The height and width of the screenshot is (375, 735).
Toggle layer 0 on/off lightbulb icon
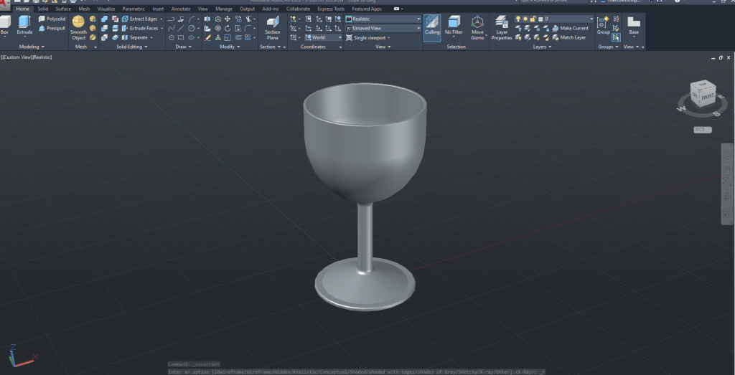click(x=518, y=19)
